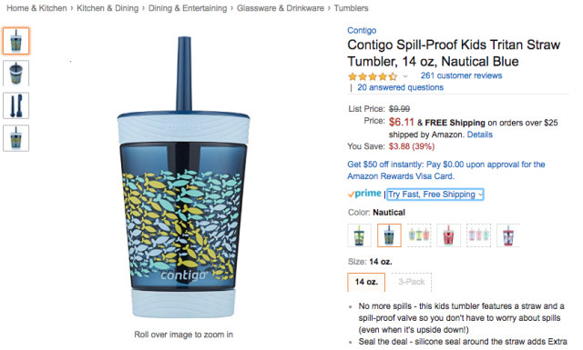Click the Prime logo

[364, 194]
